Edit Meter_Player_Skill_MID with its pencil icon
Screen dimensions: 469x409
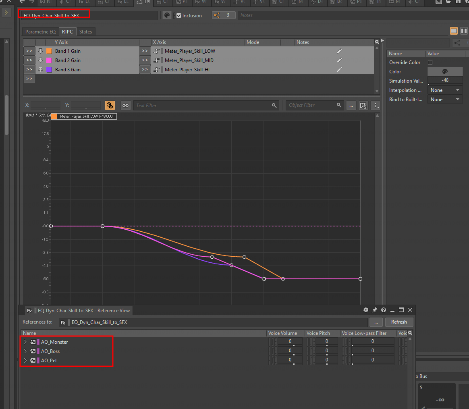click(x=339, y=60)
